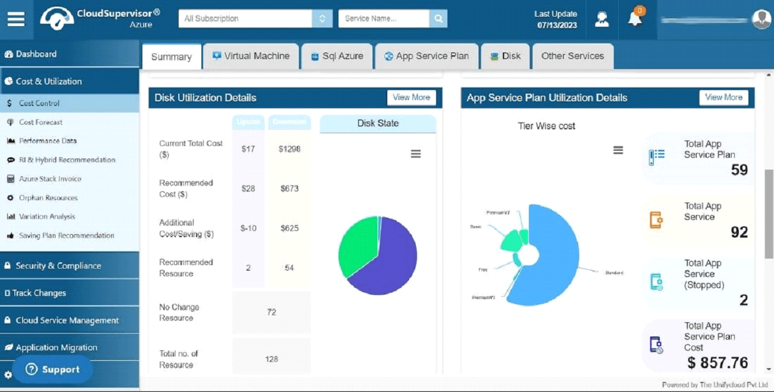Open the Disk tab
774x392 pixels.
click(x=505, y=56)
